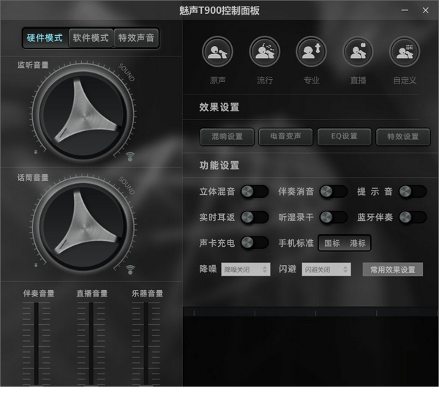Image resolution: width=439 pixels, height=402 pixels.
Task: Open 特效设置 effects settings
Action: click(x=403, y=137)
